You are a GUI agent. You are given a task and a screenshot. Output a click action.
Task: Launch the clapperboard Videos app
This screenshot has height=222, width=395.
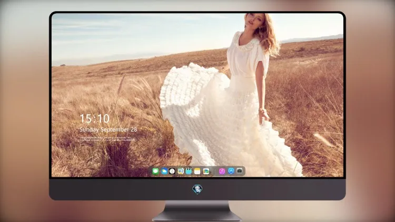(x=189, y=171)
